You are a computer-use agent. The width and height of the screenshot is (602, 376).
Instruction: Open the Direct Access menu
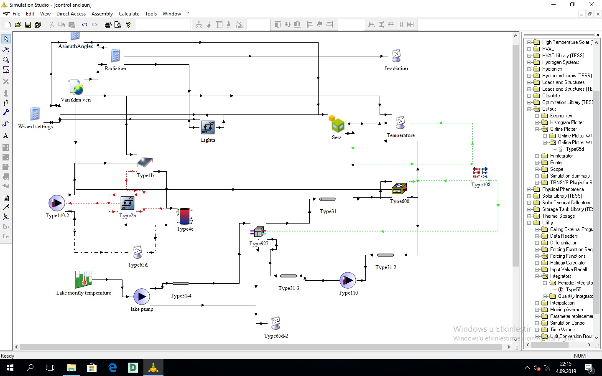[71, 14]
